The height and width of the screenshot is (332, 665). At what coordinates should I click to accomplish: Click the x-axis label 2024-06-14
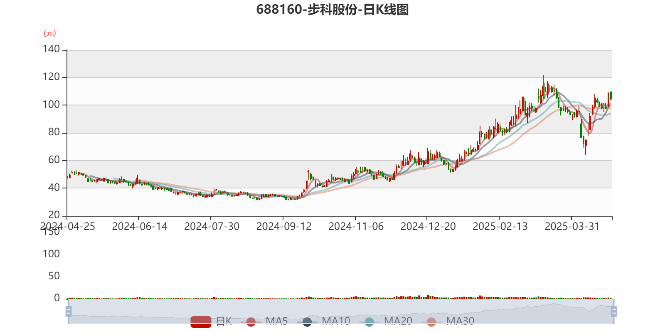point(140,226)
